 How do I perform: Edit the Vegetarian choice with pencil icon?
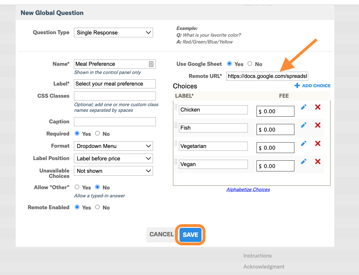(304, 143)
